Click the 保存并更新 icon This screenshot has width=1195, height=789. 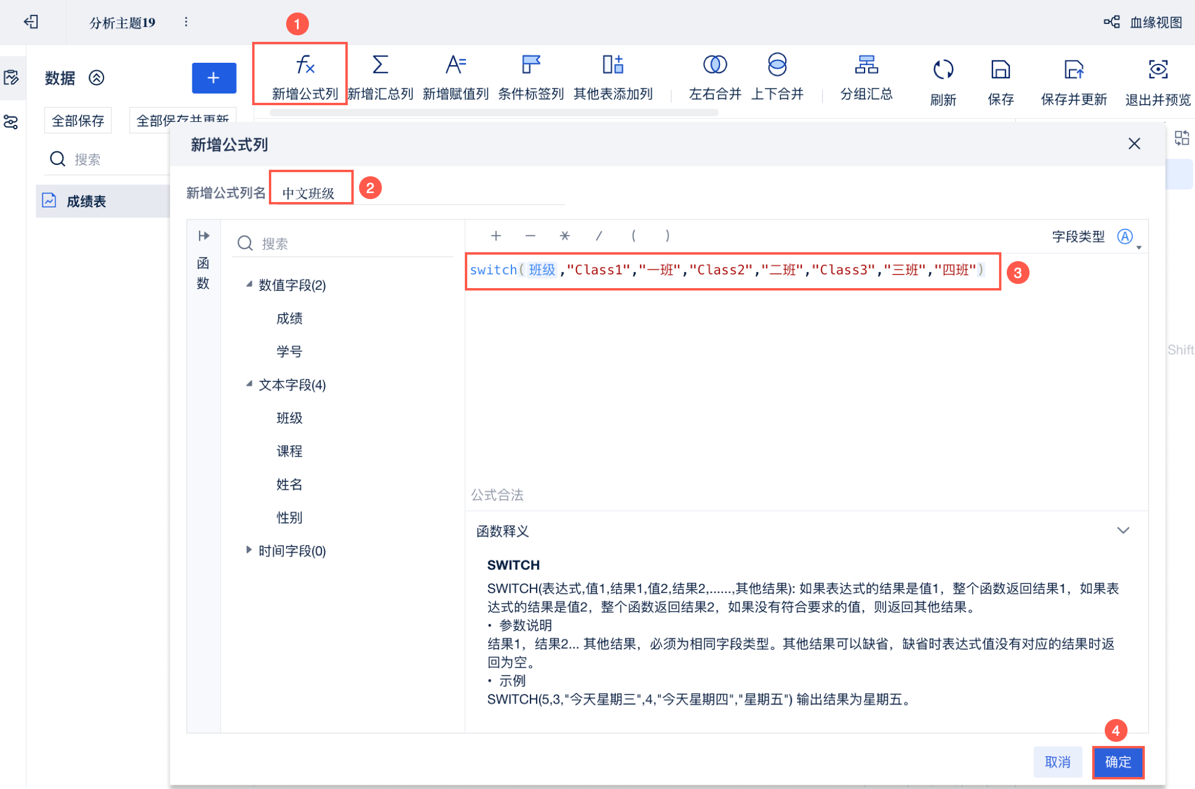click(x=1073, y=70)
